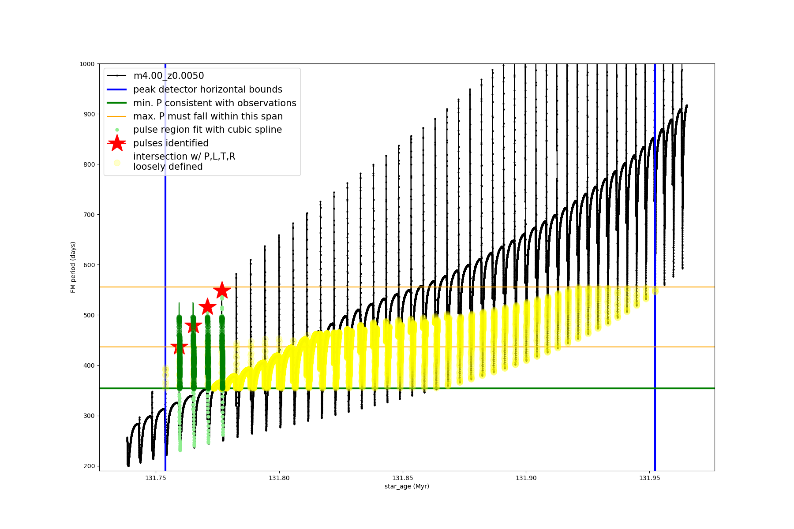Click the red star icon in the legend
The image size is (794, 529).
tap(117, 143)
